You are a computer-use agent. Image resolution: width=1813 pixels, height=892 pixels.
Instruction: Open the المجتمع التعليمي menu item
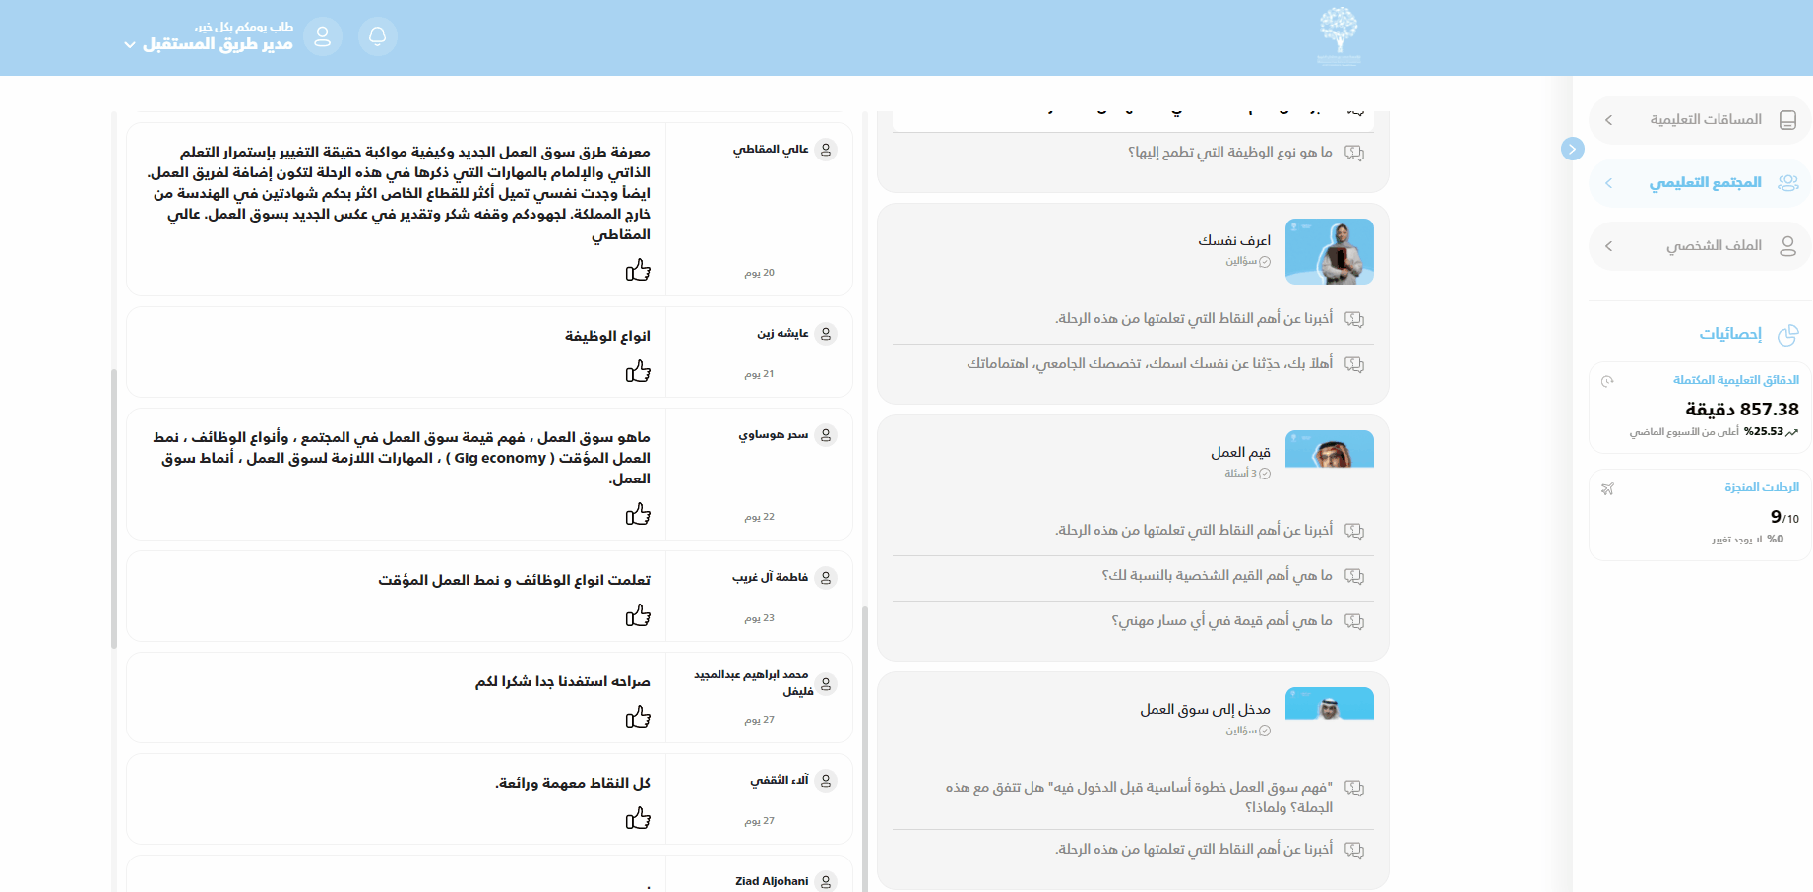[1700, 183]
